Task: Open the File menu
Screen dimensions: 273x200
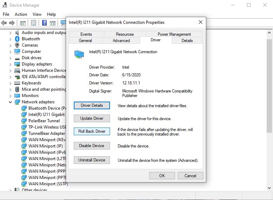Action: [6, 14]
